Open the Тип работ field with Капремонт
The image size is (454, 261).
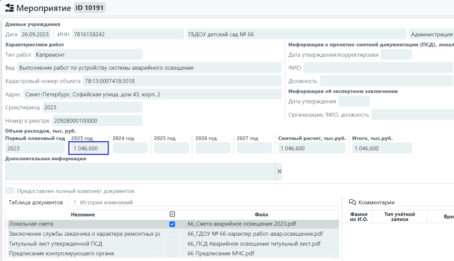click(x=88, y=54)
